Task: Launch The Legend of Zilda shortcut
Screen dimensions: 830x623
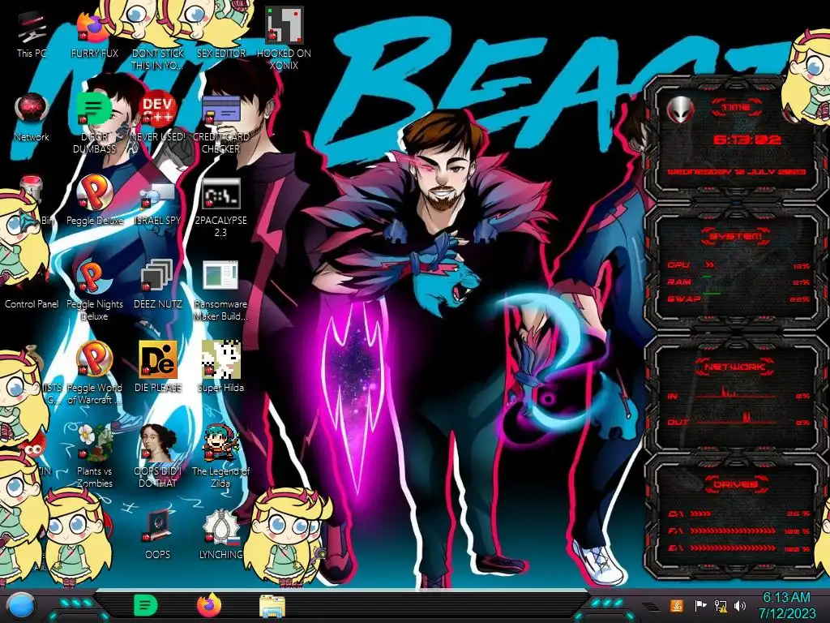Action: pyautogui.click(x=220, y=457)
